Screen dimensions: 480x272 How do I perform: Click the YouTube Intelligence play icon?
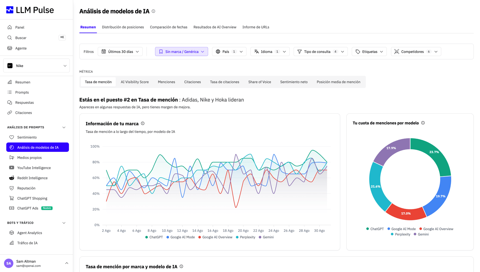click(x=12, y=168)
